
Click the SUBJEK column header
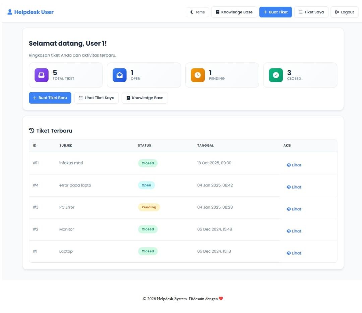[66, 145]
